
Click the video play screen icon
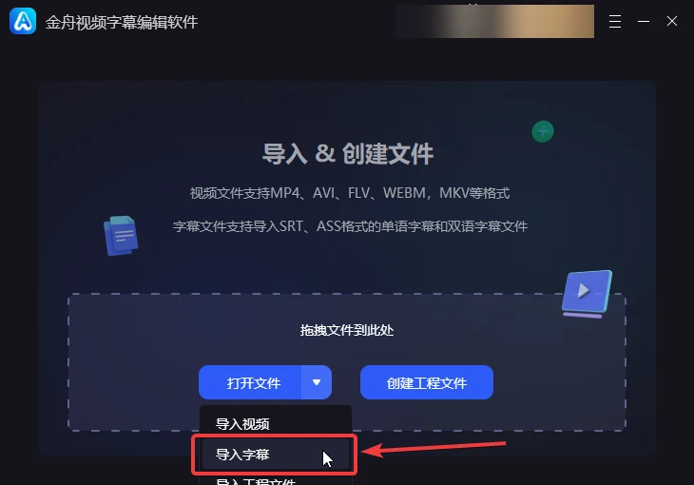pos(587,294)
